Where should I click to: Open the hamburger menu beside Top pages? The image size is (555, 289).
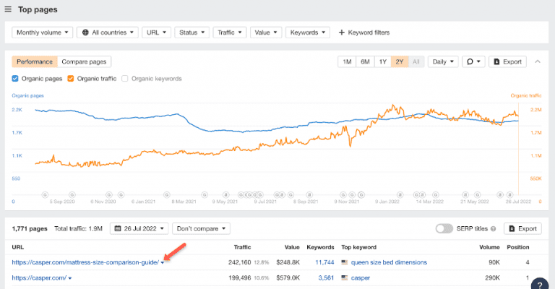coord(8,10)
